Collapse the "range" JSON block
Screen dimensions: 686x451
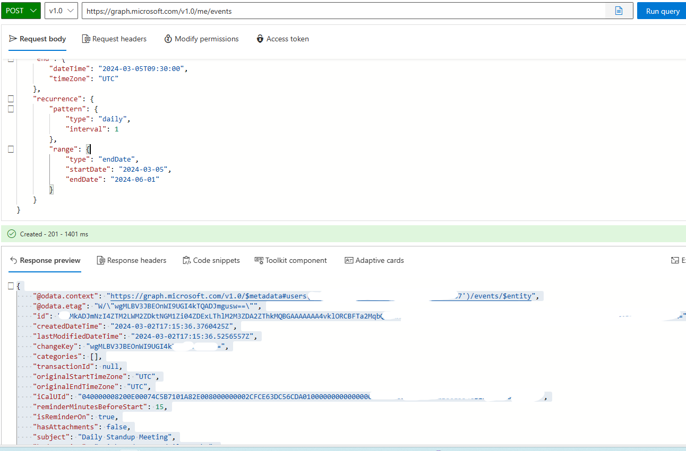(11, 149)
